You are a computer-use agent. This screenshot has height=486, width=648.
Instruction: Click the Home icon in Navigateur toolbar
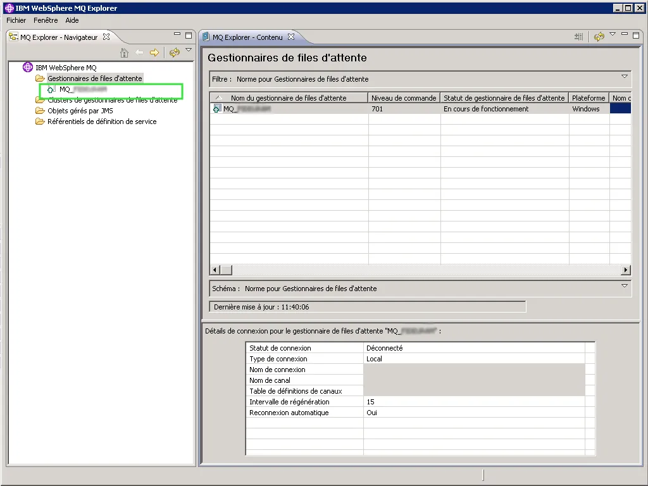click(x=125, y=53)
